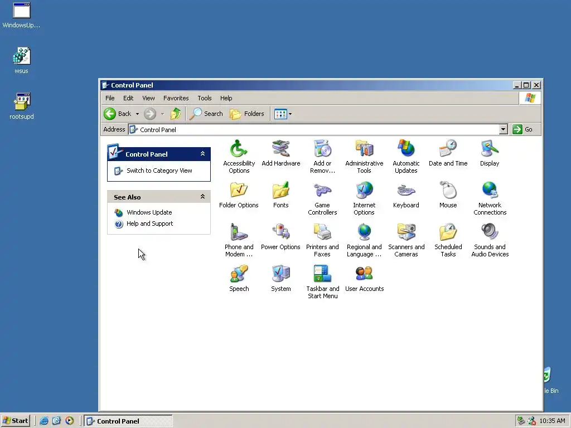Screen dimensions: 571x428
Task: Open the Favorites menu
Action: pyautogui.click(x=176, y=98)
